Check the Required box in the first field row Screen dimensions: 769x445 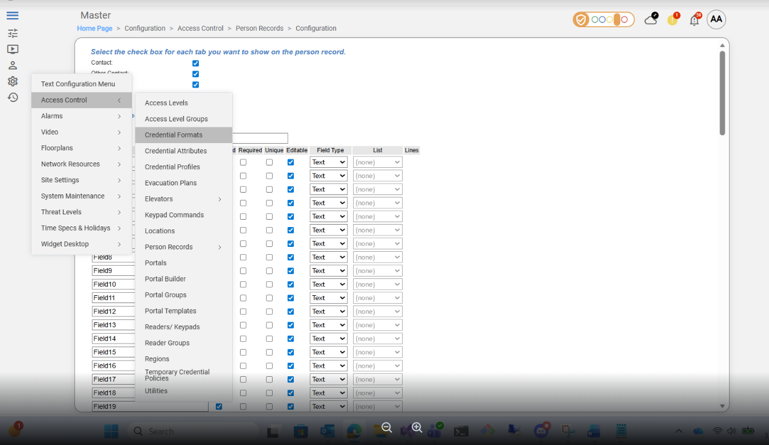click(243, 162)
